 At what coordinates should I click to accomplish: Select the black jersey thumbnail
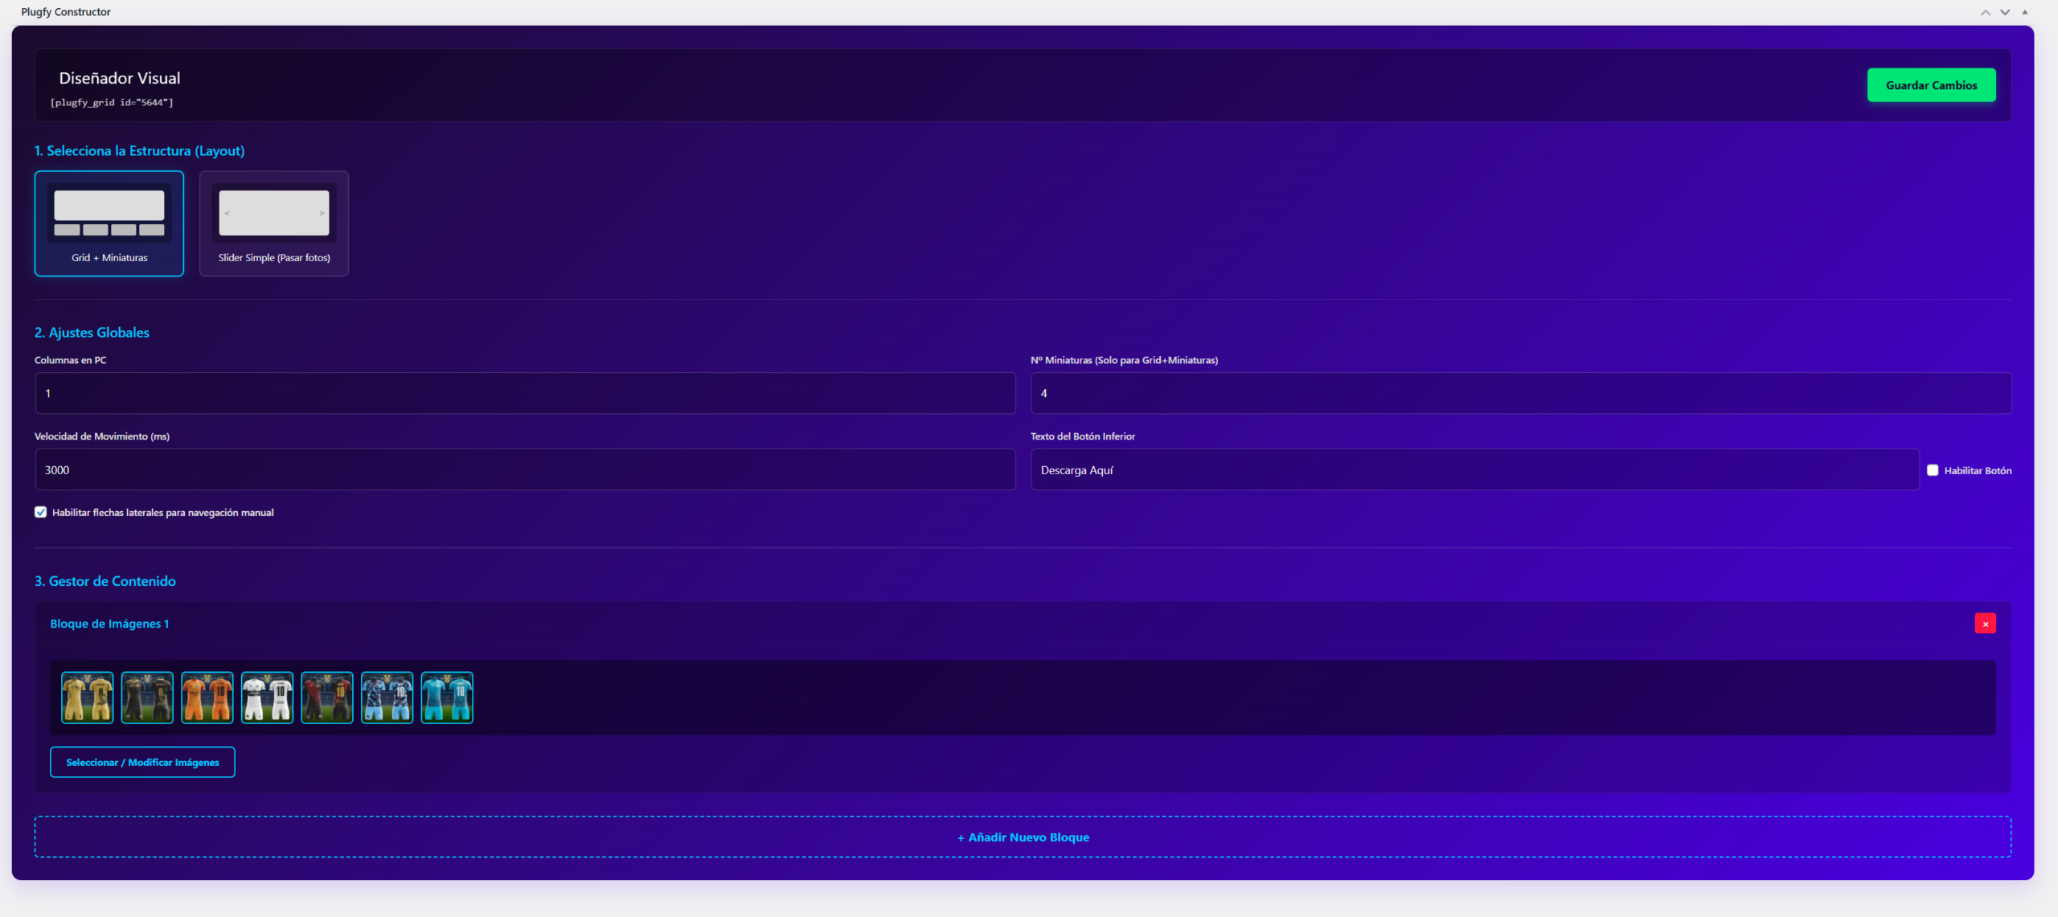(147, 698)
